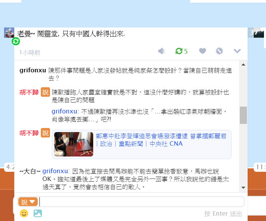This screenshot has height=221, width=266.
Task: Mute this plurk with the speaker icon
Action: point(161,51)
